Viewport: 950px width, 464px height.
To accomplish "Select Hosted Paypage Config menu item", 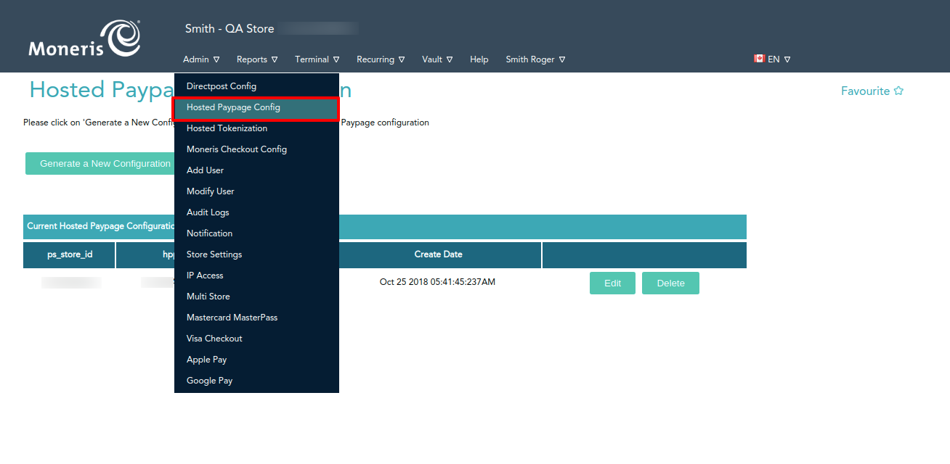I will 233,107.
